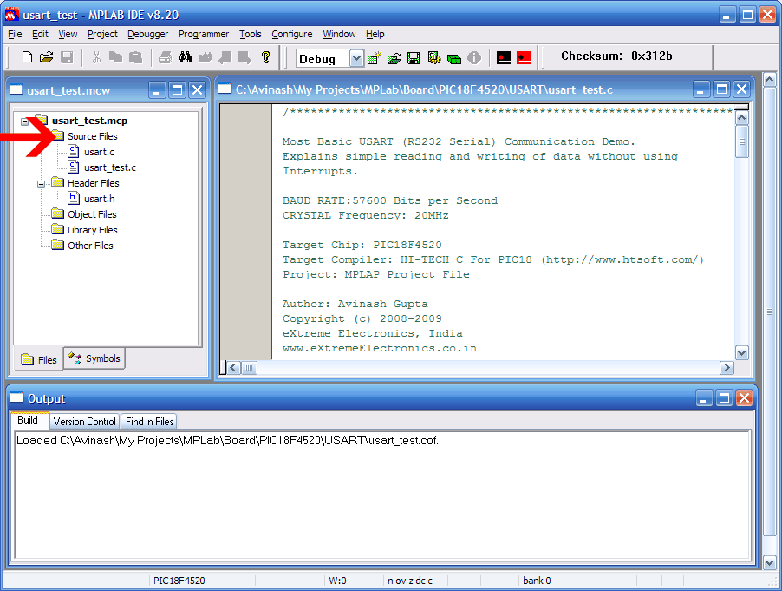Click the editor vertical scrollbar down arrow

pyautogui.click(x=741, y=353)
